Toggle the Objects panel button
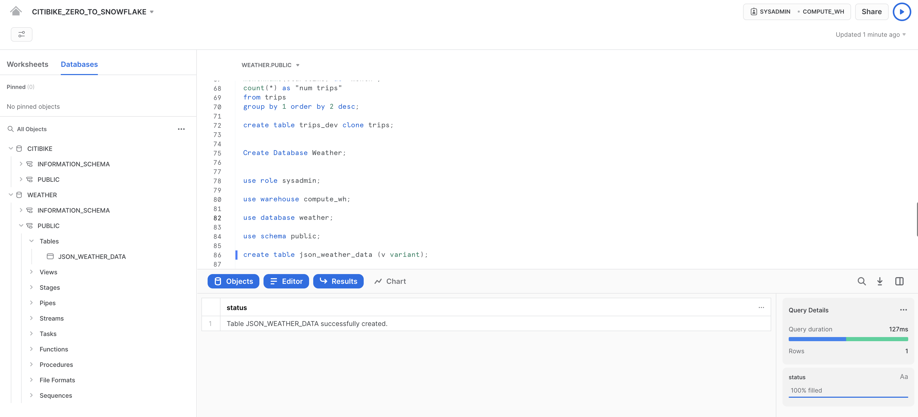This screenshot has height=417, width=918. coord(233,281)
